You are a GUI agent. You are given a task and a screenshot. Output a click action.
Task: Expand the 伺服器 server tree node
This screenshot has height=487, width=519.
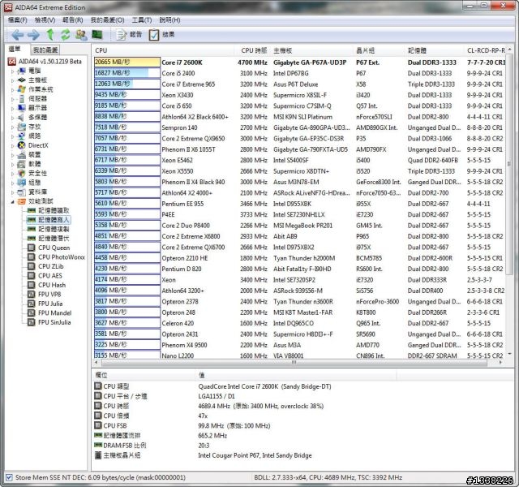(x=13, y=99)
